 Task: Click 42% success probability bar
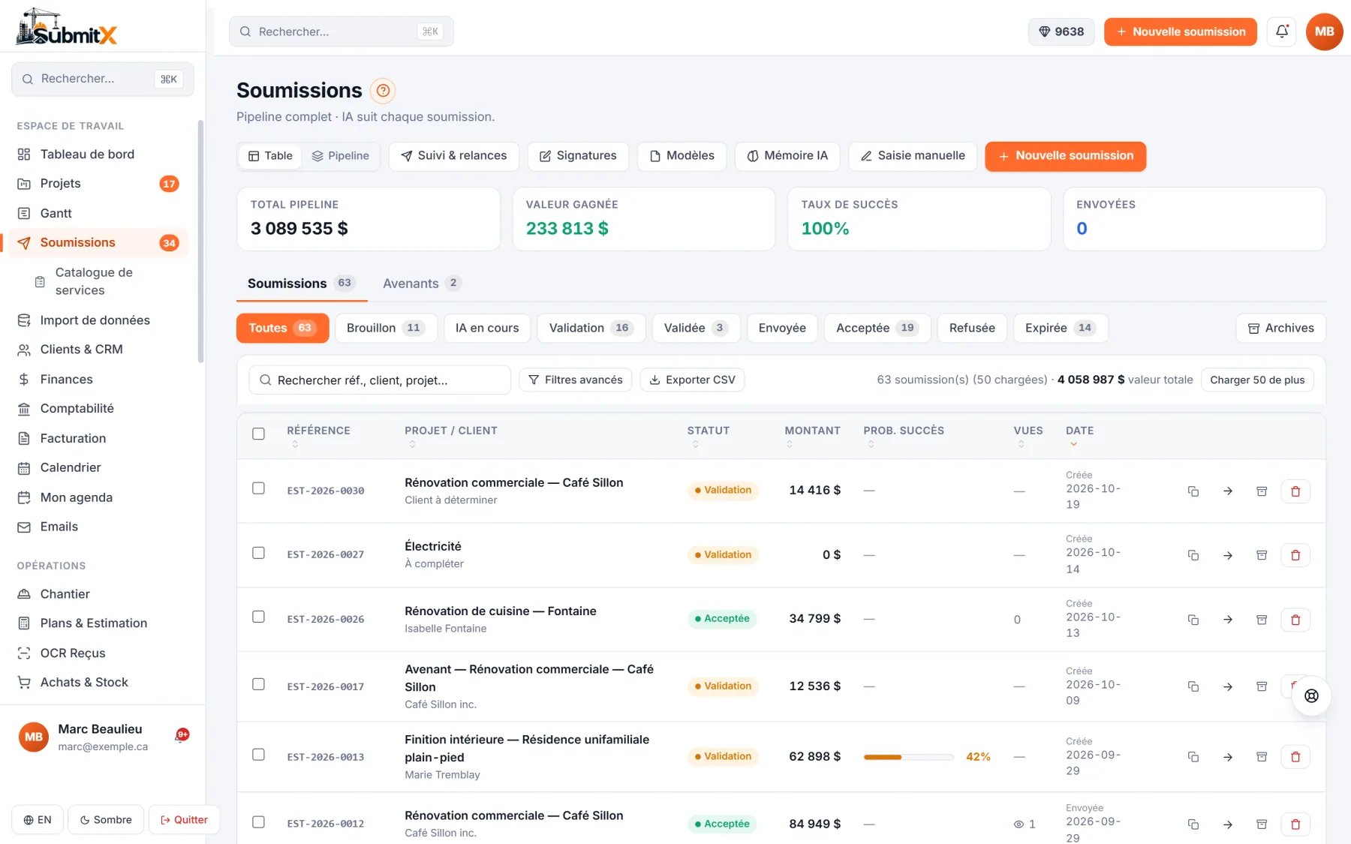pos(909,757)
